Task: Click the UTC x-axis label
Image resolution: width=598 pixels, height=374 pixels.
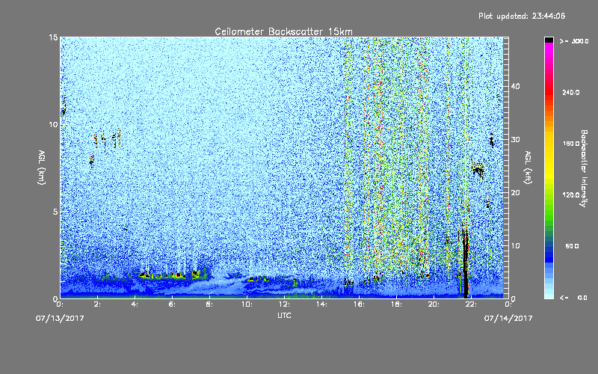Action: tap(284, 315)
